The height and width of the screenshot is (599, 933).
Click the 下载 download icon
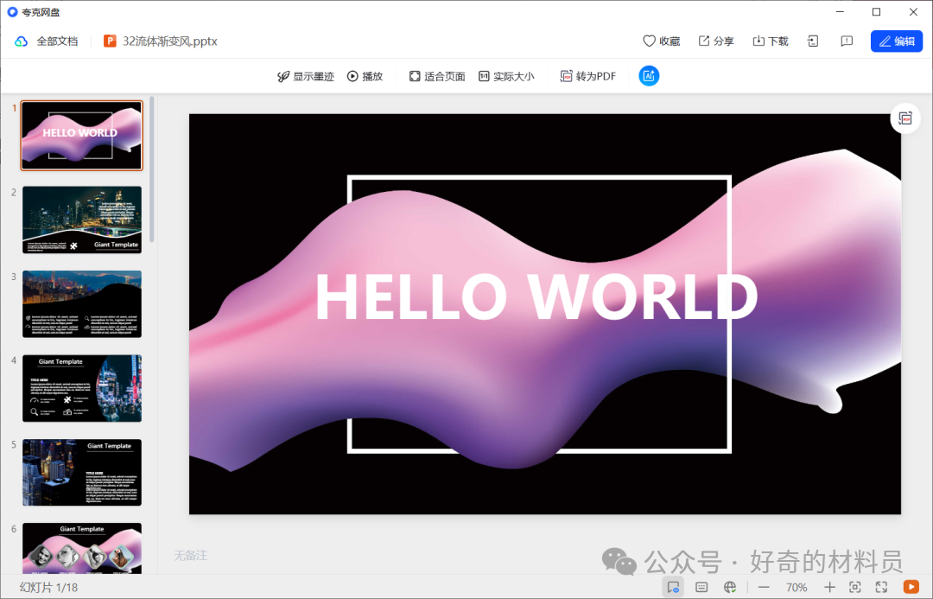pyautogui.click(x=758, y=41)
